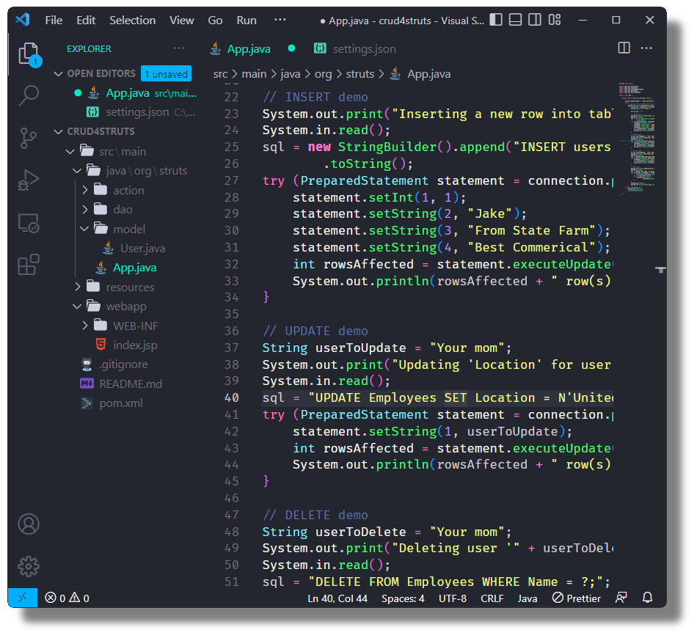
Task: Select App.java in Open Editors list
Action: (x=128, y=93)
